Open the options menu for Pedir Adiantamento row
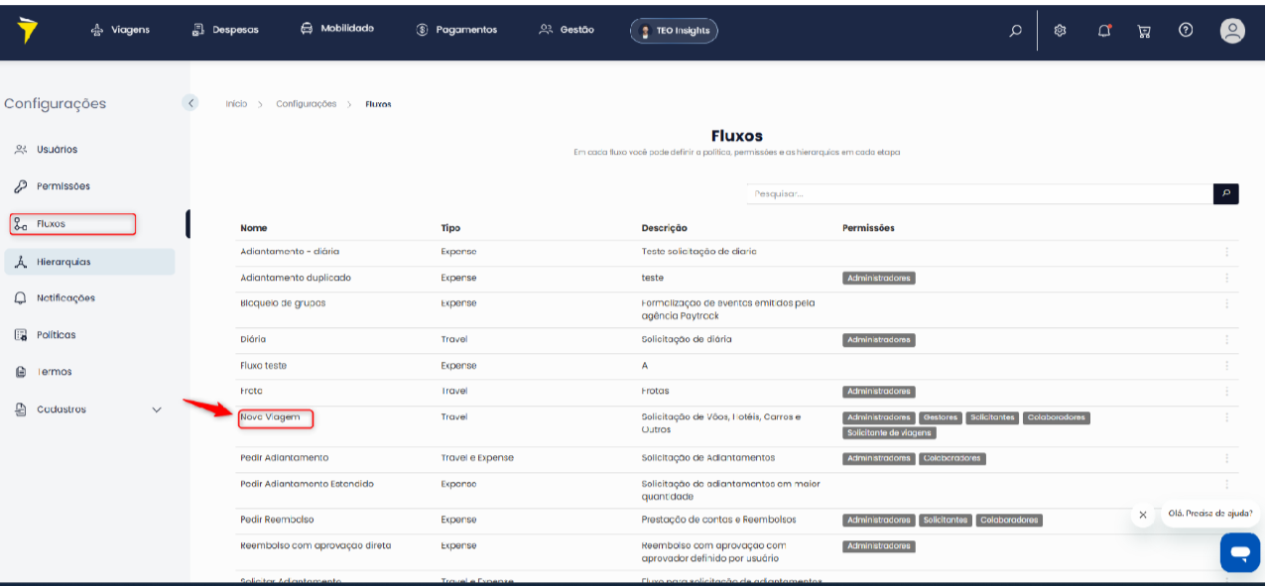 coord(1226,458)
